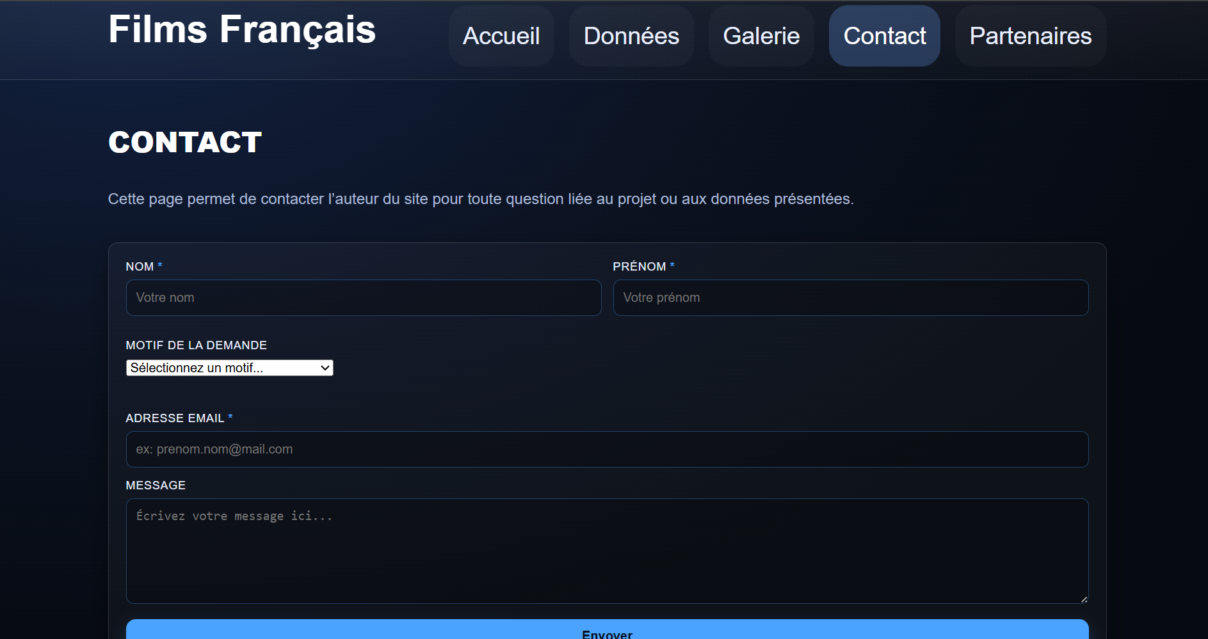Open the Données section

tap(631, 36)
